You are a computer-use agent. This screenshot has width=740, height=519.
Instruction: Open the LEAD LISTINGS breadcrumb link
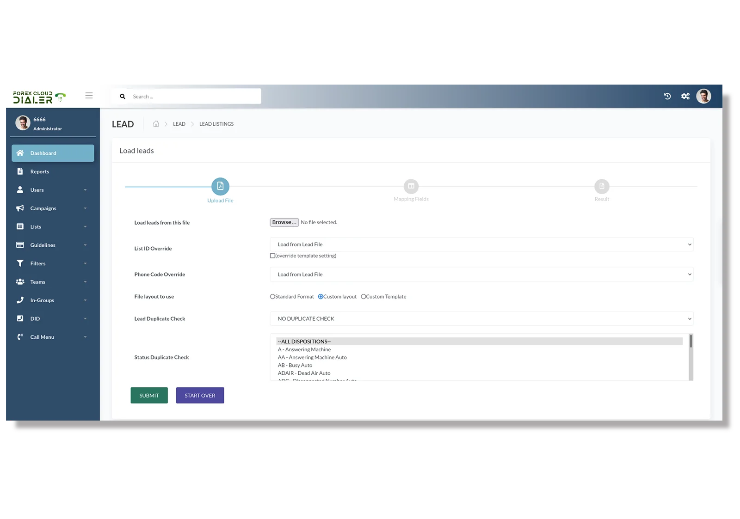click(x=216, y=123)
